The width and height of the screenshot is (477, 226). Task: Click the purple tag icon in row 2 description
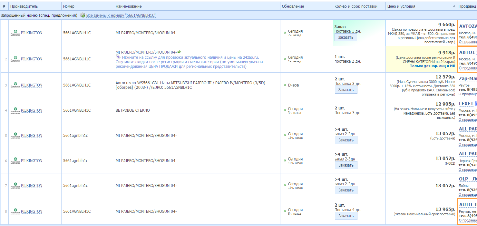click(118, 57)
